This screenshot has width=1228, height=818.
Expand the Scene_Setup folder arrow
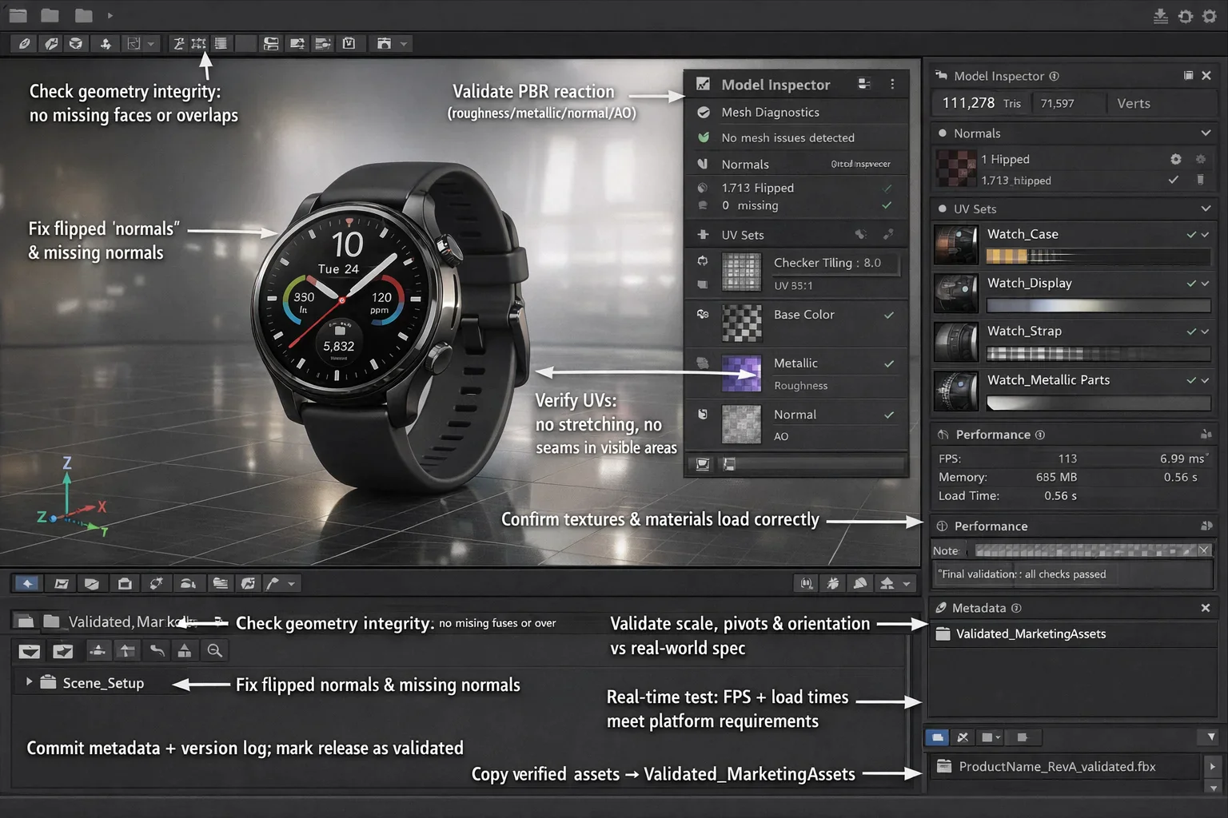pyautogui.click(x=30, y=682)
